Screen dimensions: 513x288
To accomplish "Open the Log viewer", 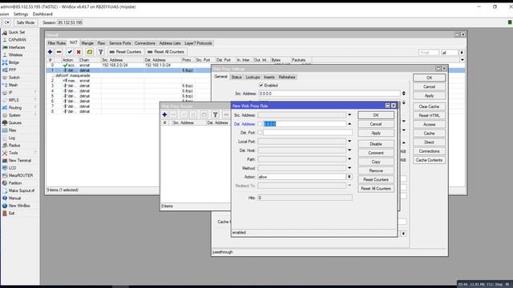I will [x=12, y=138].
